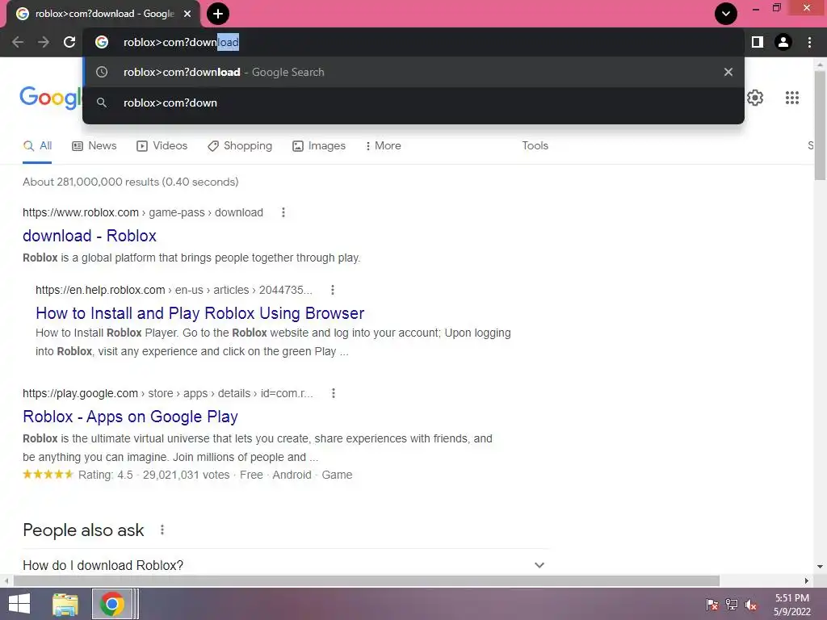This screenshot has height=620, width=827.
Task: Open options for play.google.com result
Action: pyautogui.click(x=334, y=393)
